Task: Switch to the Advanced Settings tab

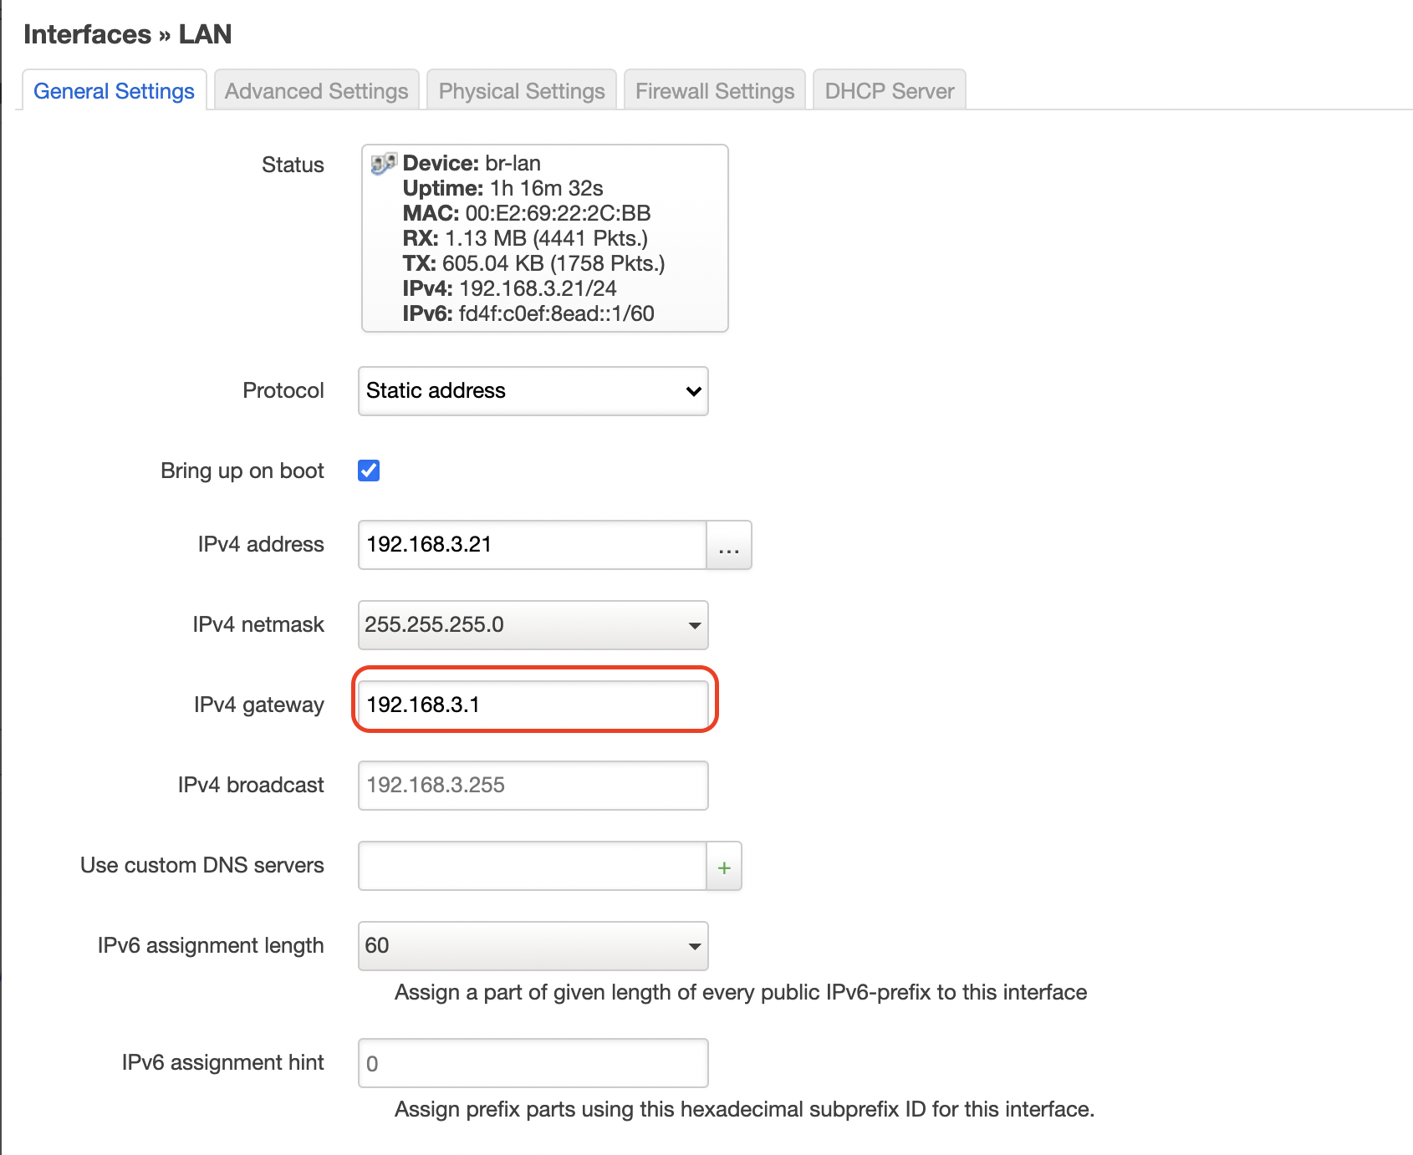Action: [x=316, y=90]
